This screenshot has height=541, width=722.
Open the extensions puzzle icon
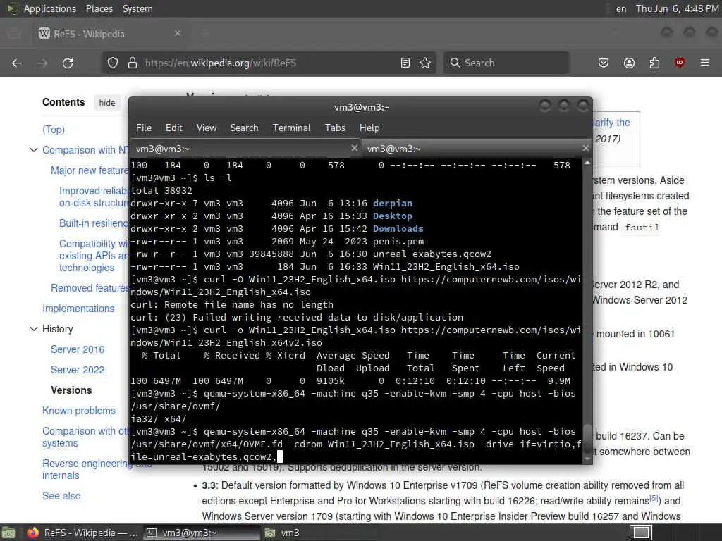pos(654,63)
